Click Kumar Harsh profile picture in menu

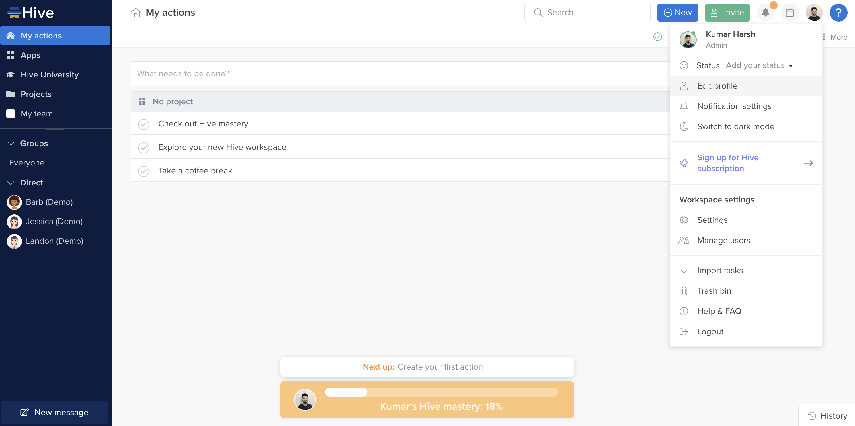click(688, 40)
